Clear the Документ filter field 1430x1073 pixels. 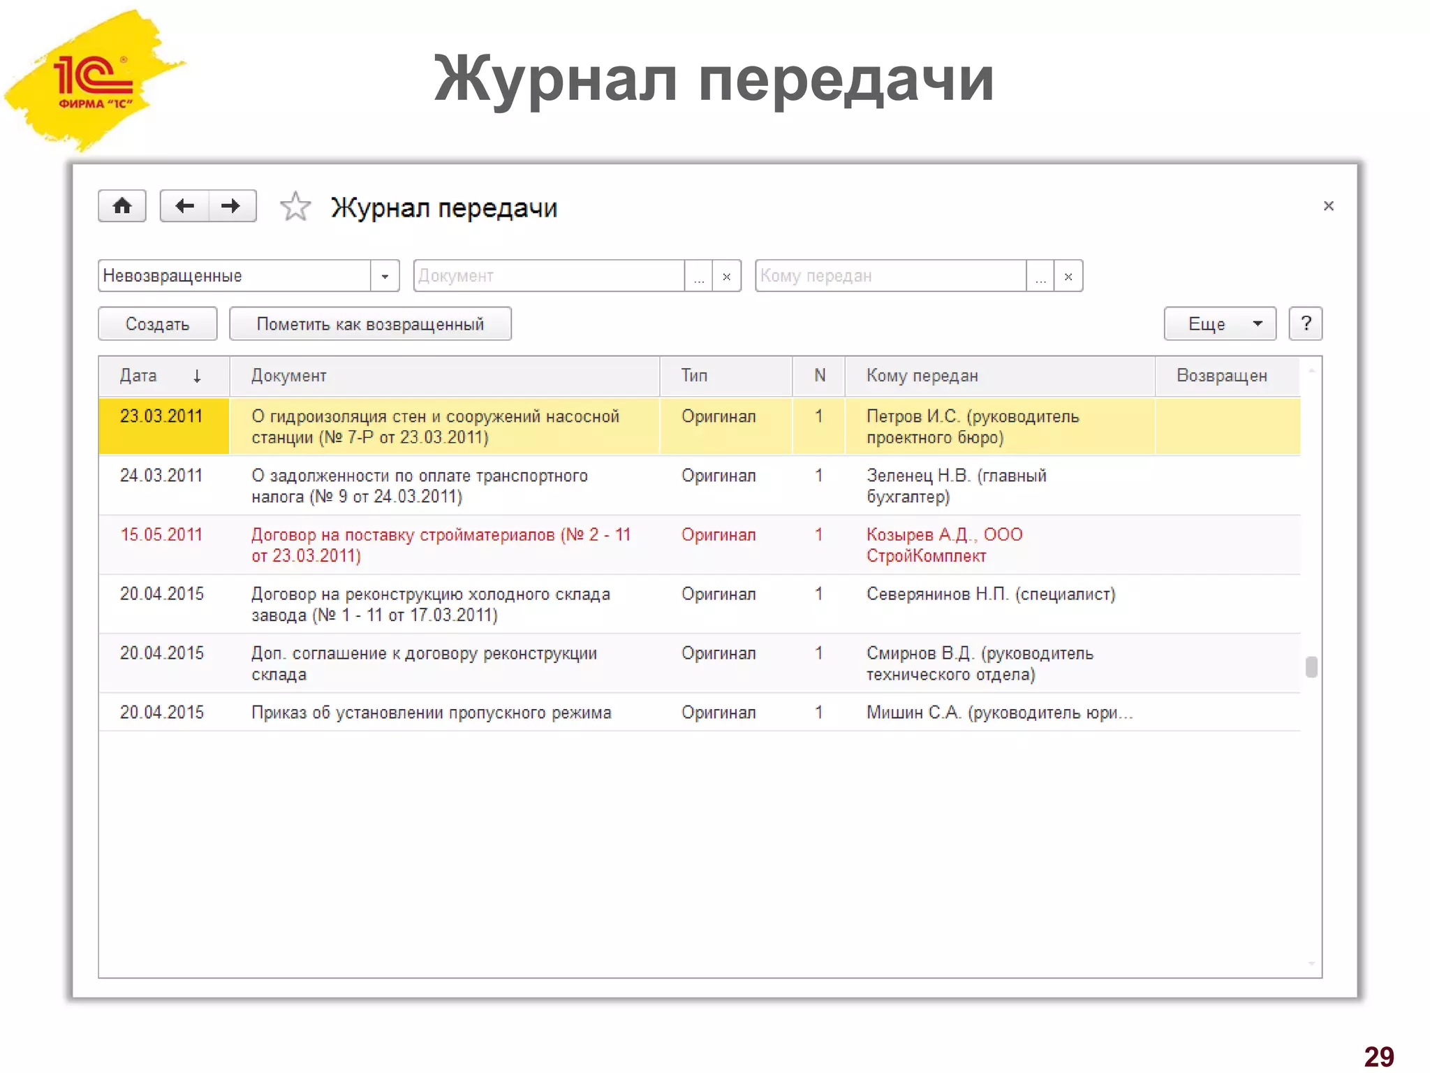click(x=727, y=276)
